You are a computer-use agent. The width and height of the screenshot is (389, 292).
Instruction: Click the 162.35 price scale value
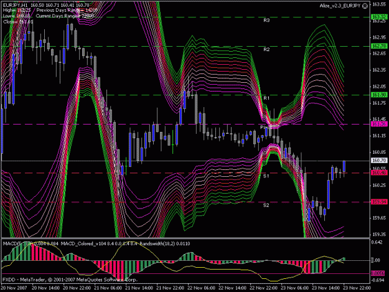(379, 70)
